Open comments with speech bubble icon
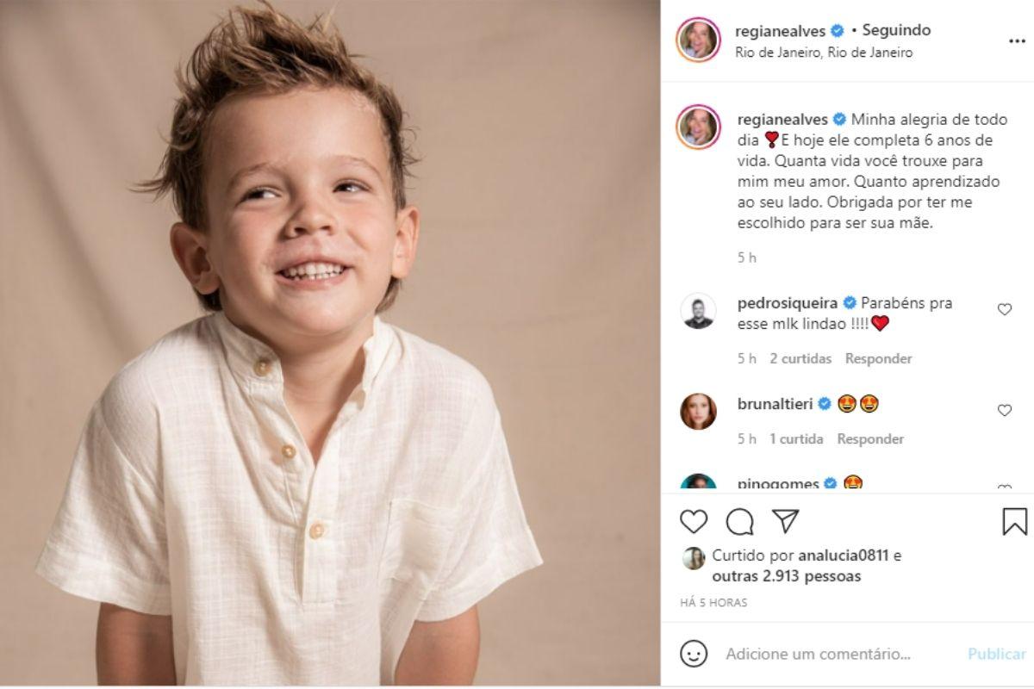Viewport: 1034px width, 689px height. 739,521
